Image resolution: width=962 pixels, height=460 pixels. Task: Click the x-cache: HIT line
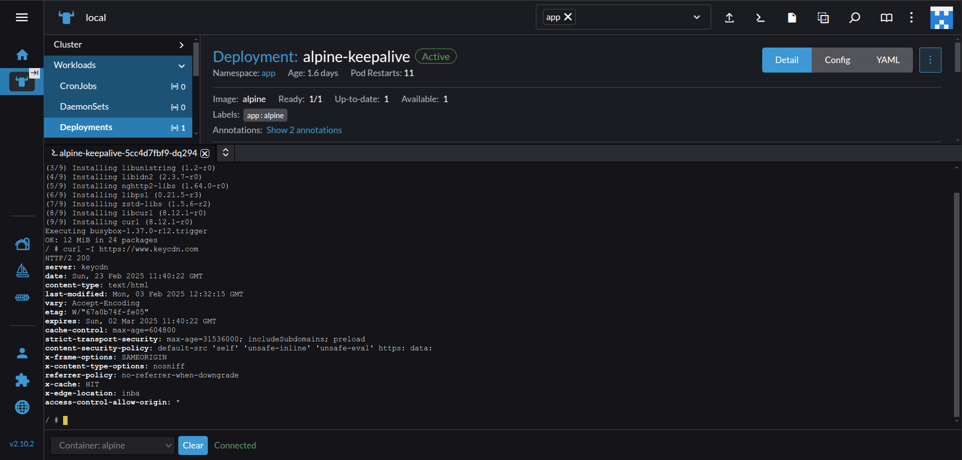tap(72, 384)
